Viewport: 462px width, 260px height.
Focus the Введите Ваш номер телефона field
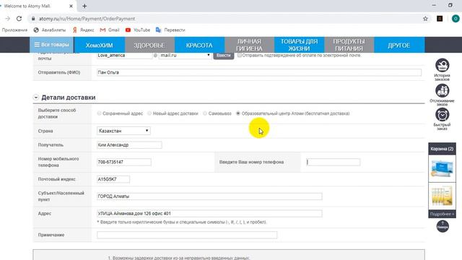pyautogui.click(x=333, y=162)
